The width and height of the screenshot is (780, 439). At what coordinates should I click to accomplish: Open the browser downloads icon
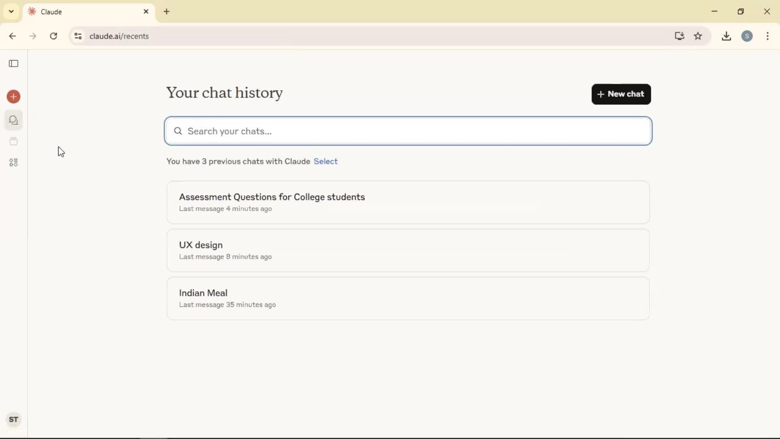(x=726, y=36)
